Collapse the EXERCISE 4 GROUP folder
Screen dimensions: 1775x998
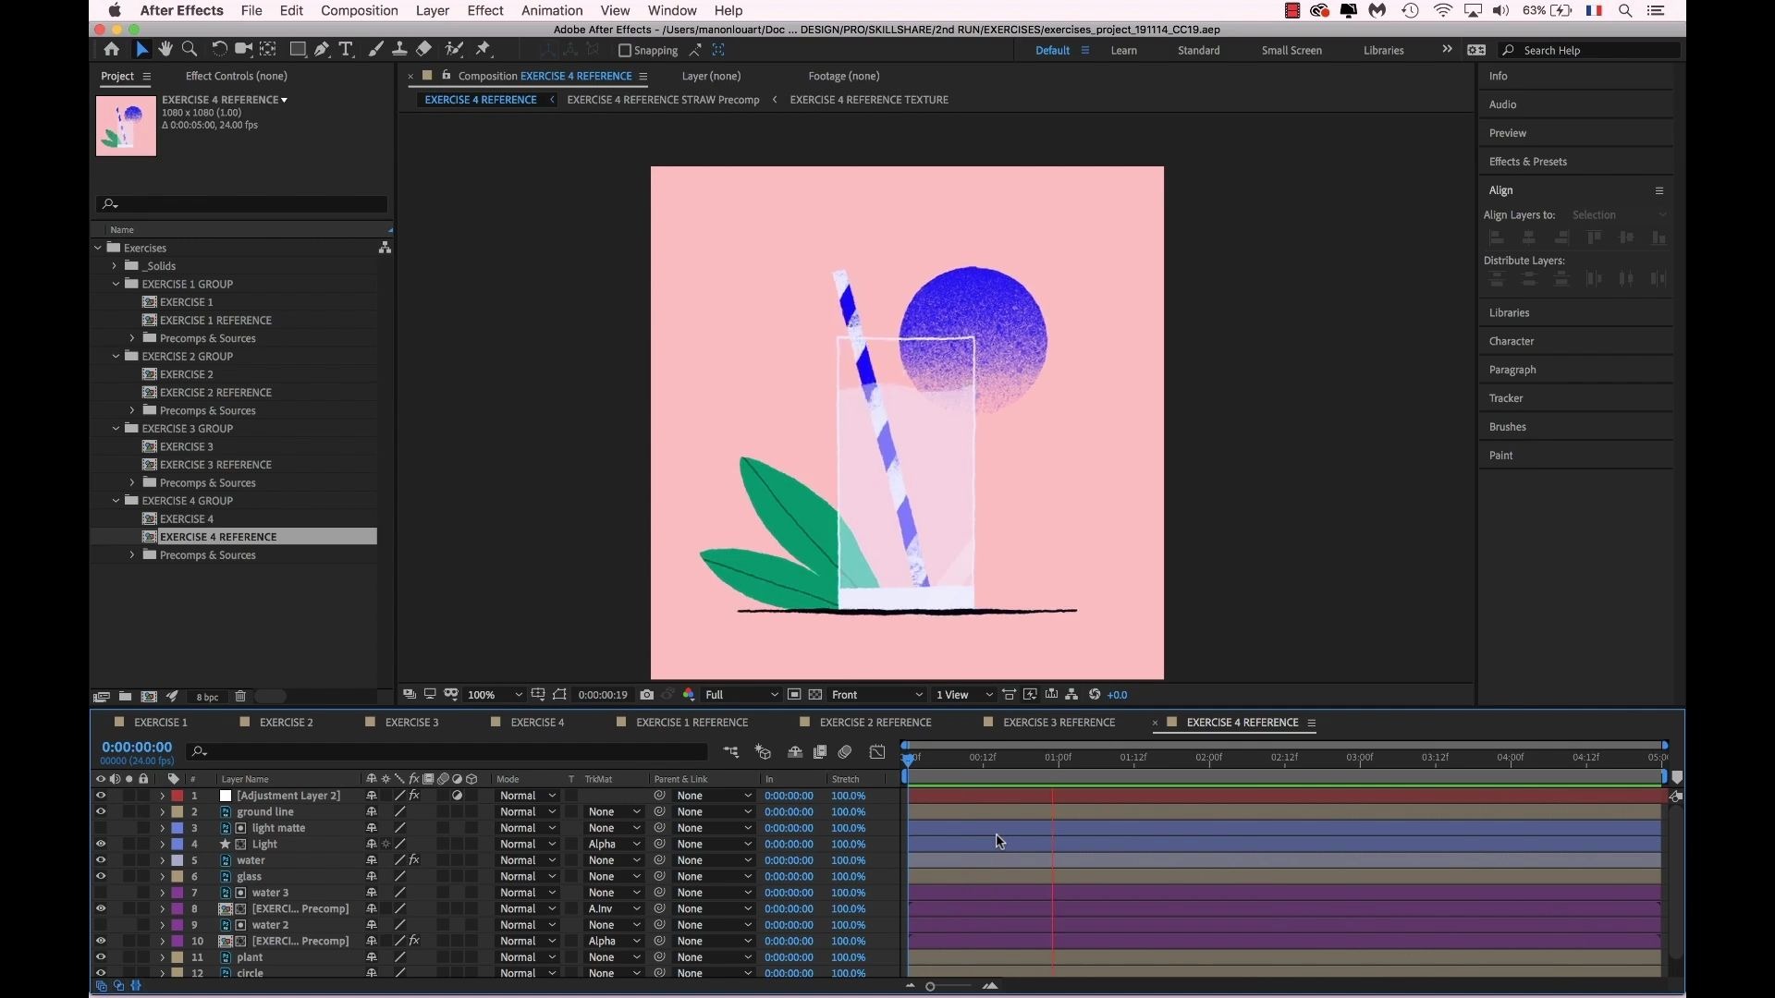(x=115, y=500)
